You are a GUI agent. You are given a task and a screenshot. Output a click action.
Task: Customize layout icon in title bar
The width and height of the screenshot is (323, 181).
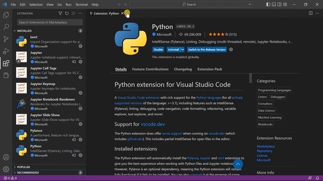click(x=285, y=5)
